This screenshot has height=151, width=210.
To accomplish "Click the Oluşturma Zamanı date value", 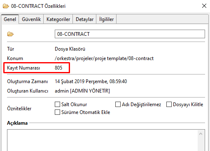I will point(91,81).
